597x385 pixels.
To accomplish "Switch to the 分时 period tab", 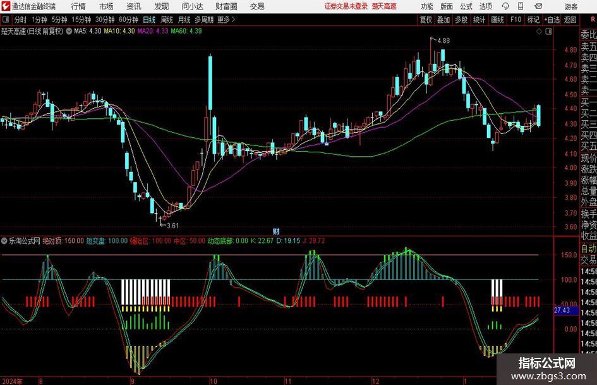I will pos(20,20).
